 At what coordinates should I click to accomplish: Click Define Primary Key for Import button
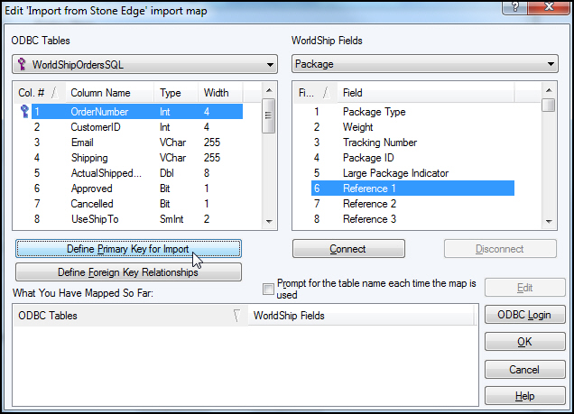(128, 249)
